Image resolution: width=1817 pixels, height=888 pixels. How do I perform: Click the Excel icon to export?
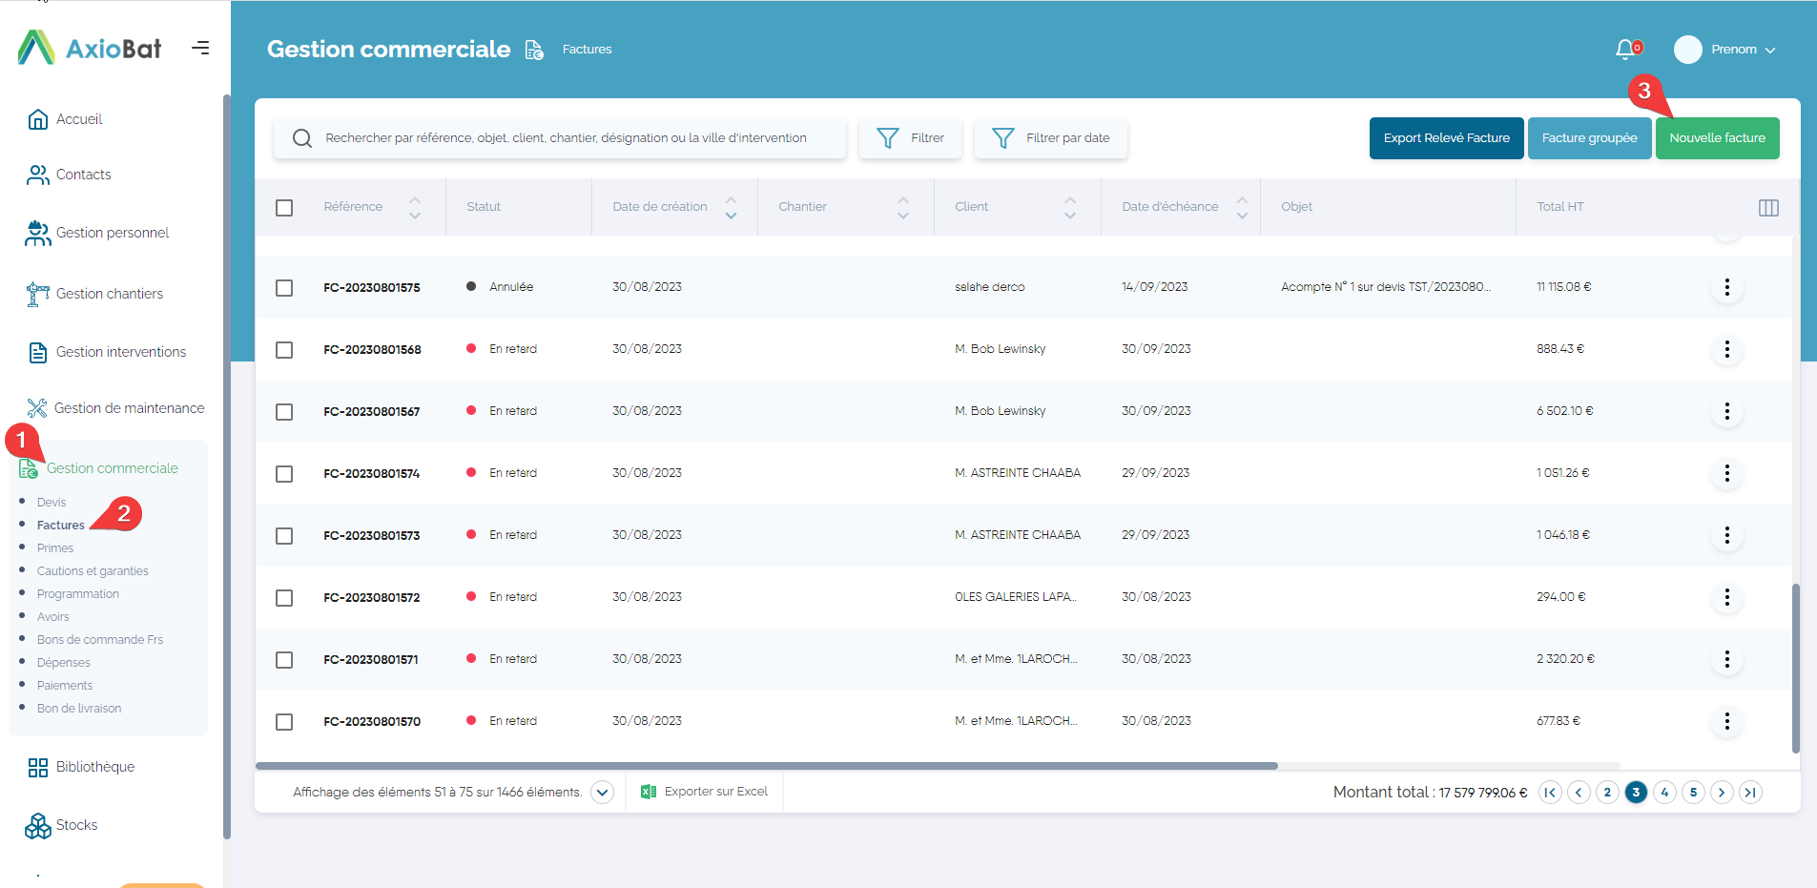point(649,792)
